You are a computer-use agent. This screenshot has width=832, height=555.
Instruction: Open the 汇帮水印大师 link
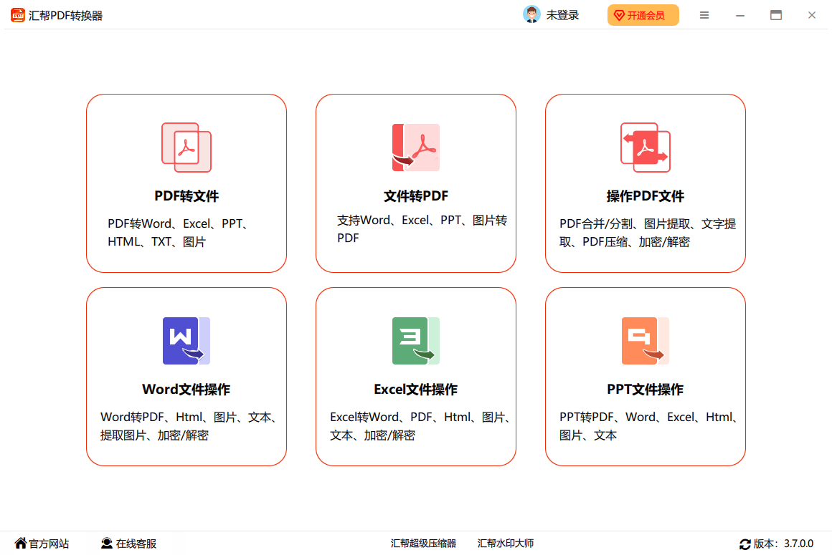coord(506,544)
